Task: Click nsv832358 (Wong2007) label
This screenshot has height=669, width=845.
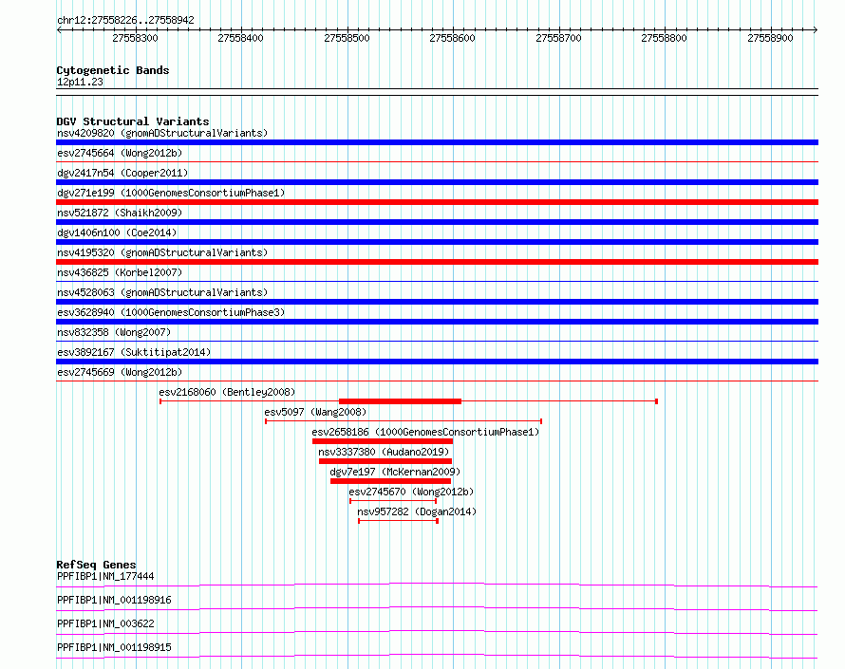Action: click(114, 332)
